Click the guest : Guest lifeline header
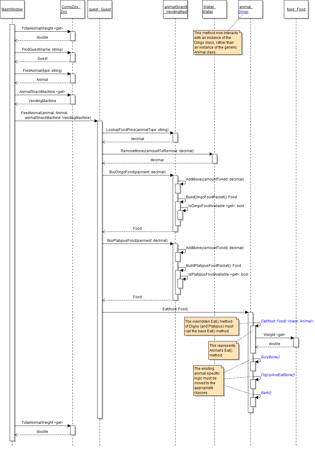Screen dimensions: 315x470 (x=100, y=9)
